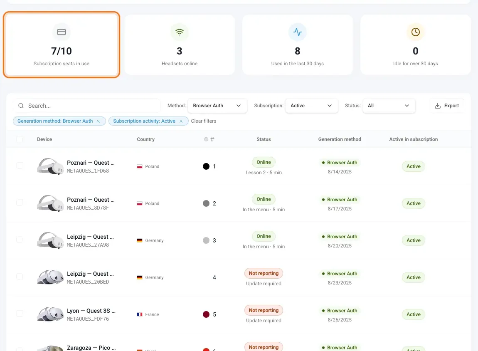Focus the Search input field
Viewport: 478px width, 351px height.
click(x=86, y=106)
